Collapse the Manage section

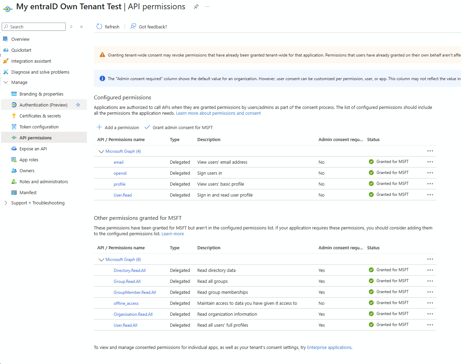[6, 83]
